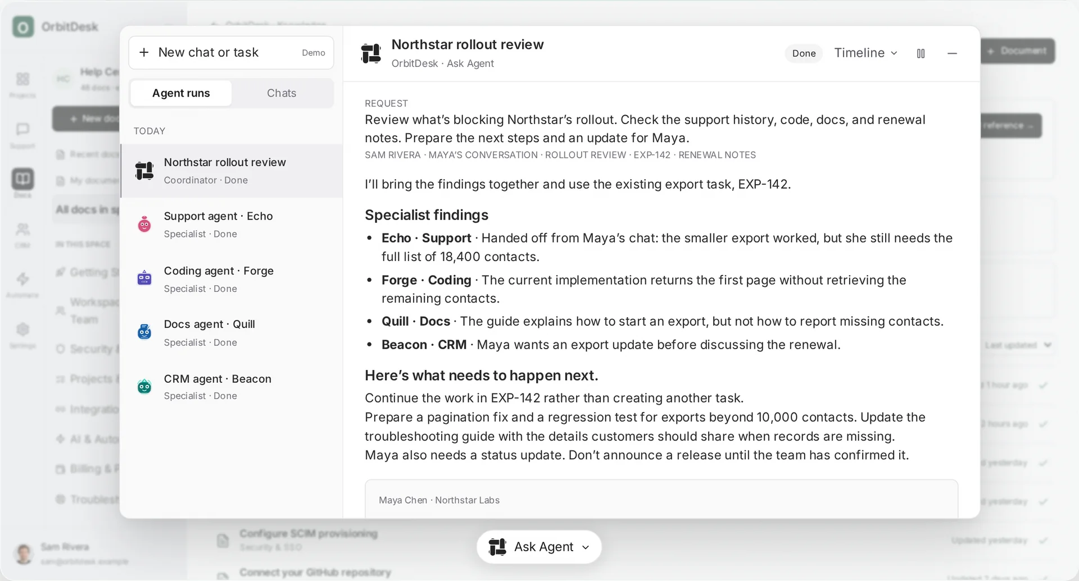Click the coordinator icon in the Northstar run row
1079x581 pixels.
point(144,171)
